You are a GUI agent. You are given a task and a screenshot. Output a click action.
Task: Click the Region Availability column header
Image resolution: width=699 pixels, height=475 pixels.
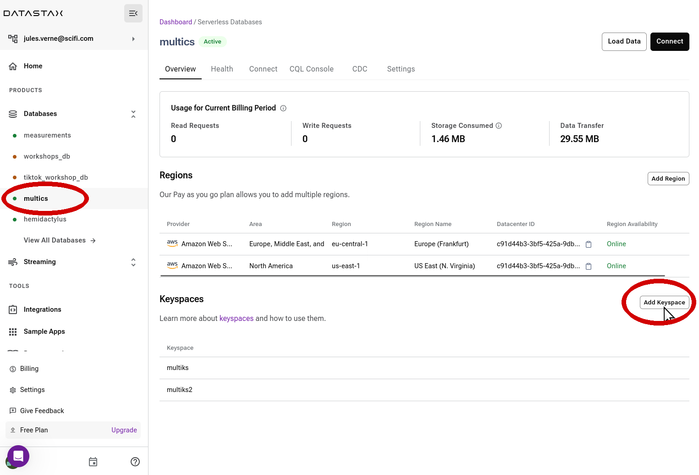(632, 224)
